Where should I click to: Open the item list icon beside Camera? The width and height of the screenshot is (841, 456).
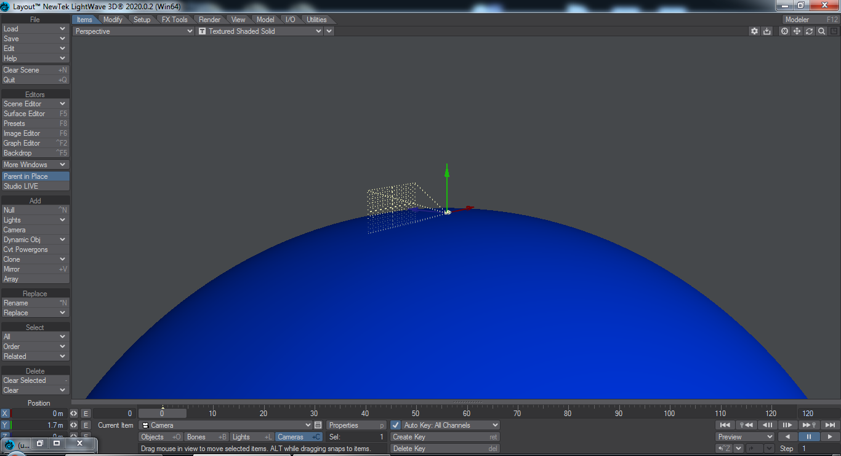318,425
